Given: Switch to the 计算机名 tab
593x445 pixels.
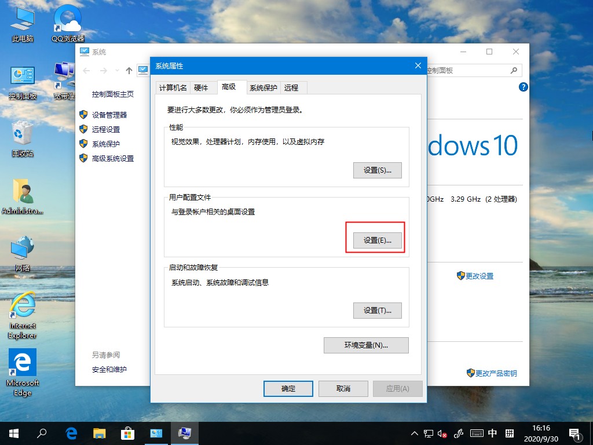Looking at the screenshot, I should pyautogui.click(x=173, y=87).
